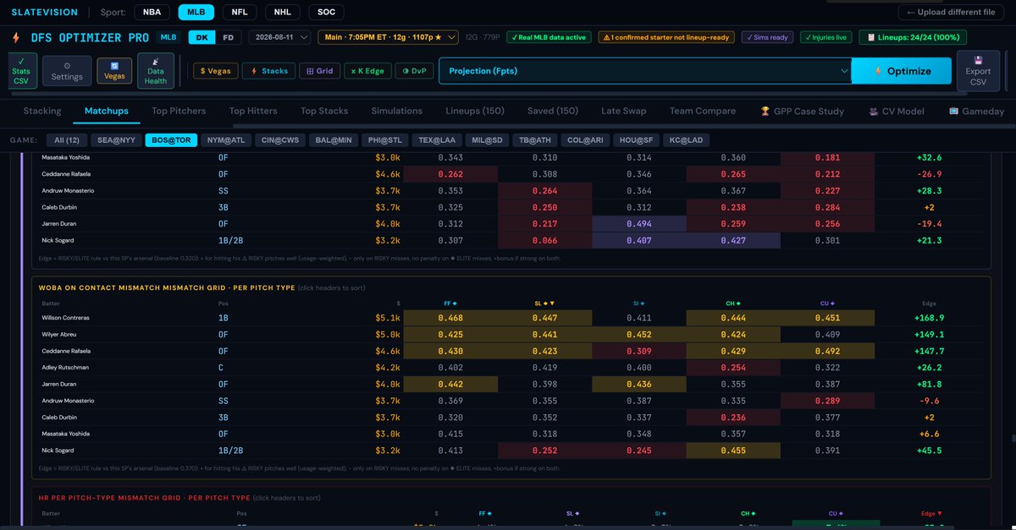1016x530 pixels.
Task: Click the MLB badge next to the title
Action: 169,37
